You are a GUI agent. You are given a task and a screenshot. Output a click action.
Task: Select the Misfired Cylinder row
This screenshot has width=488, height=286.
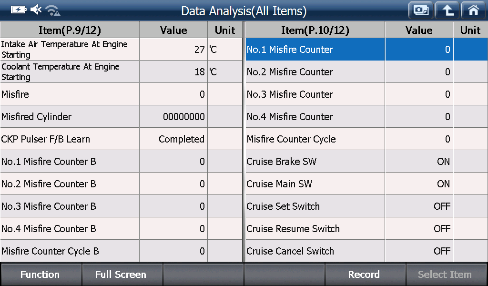(122, 116)
